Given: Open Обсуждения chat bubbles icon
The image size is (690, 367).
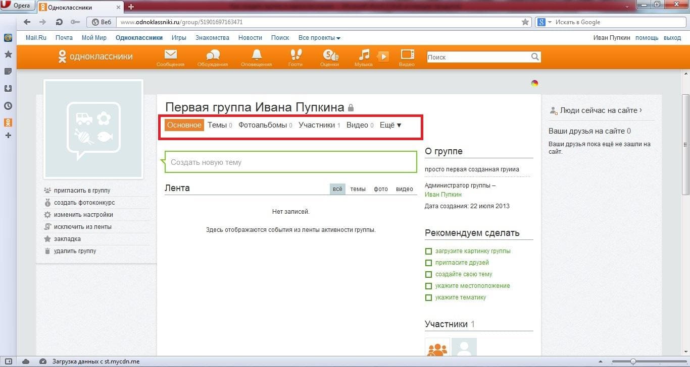Looking at the screenshot, I should (213, 55).
